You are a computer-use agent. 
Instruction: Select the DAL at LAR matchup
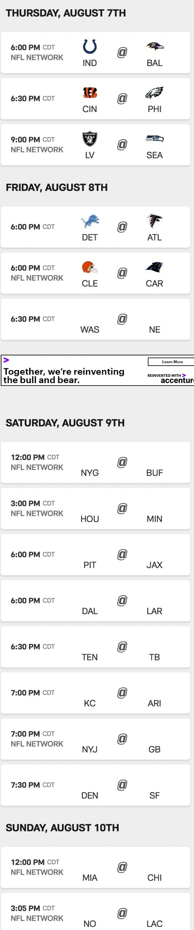[95, 601]
